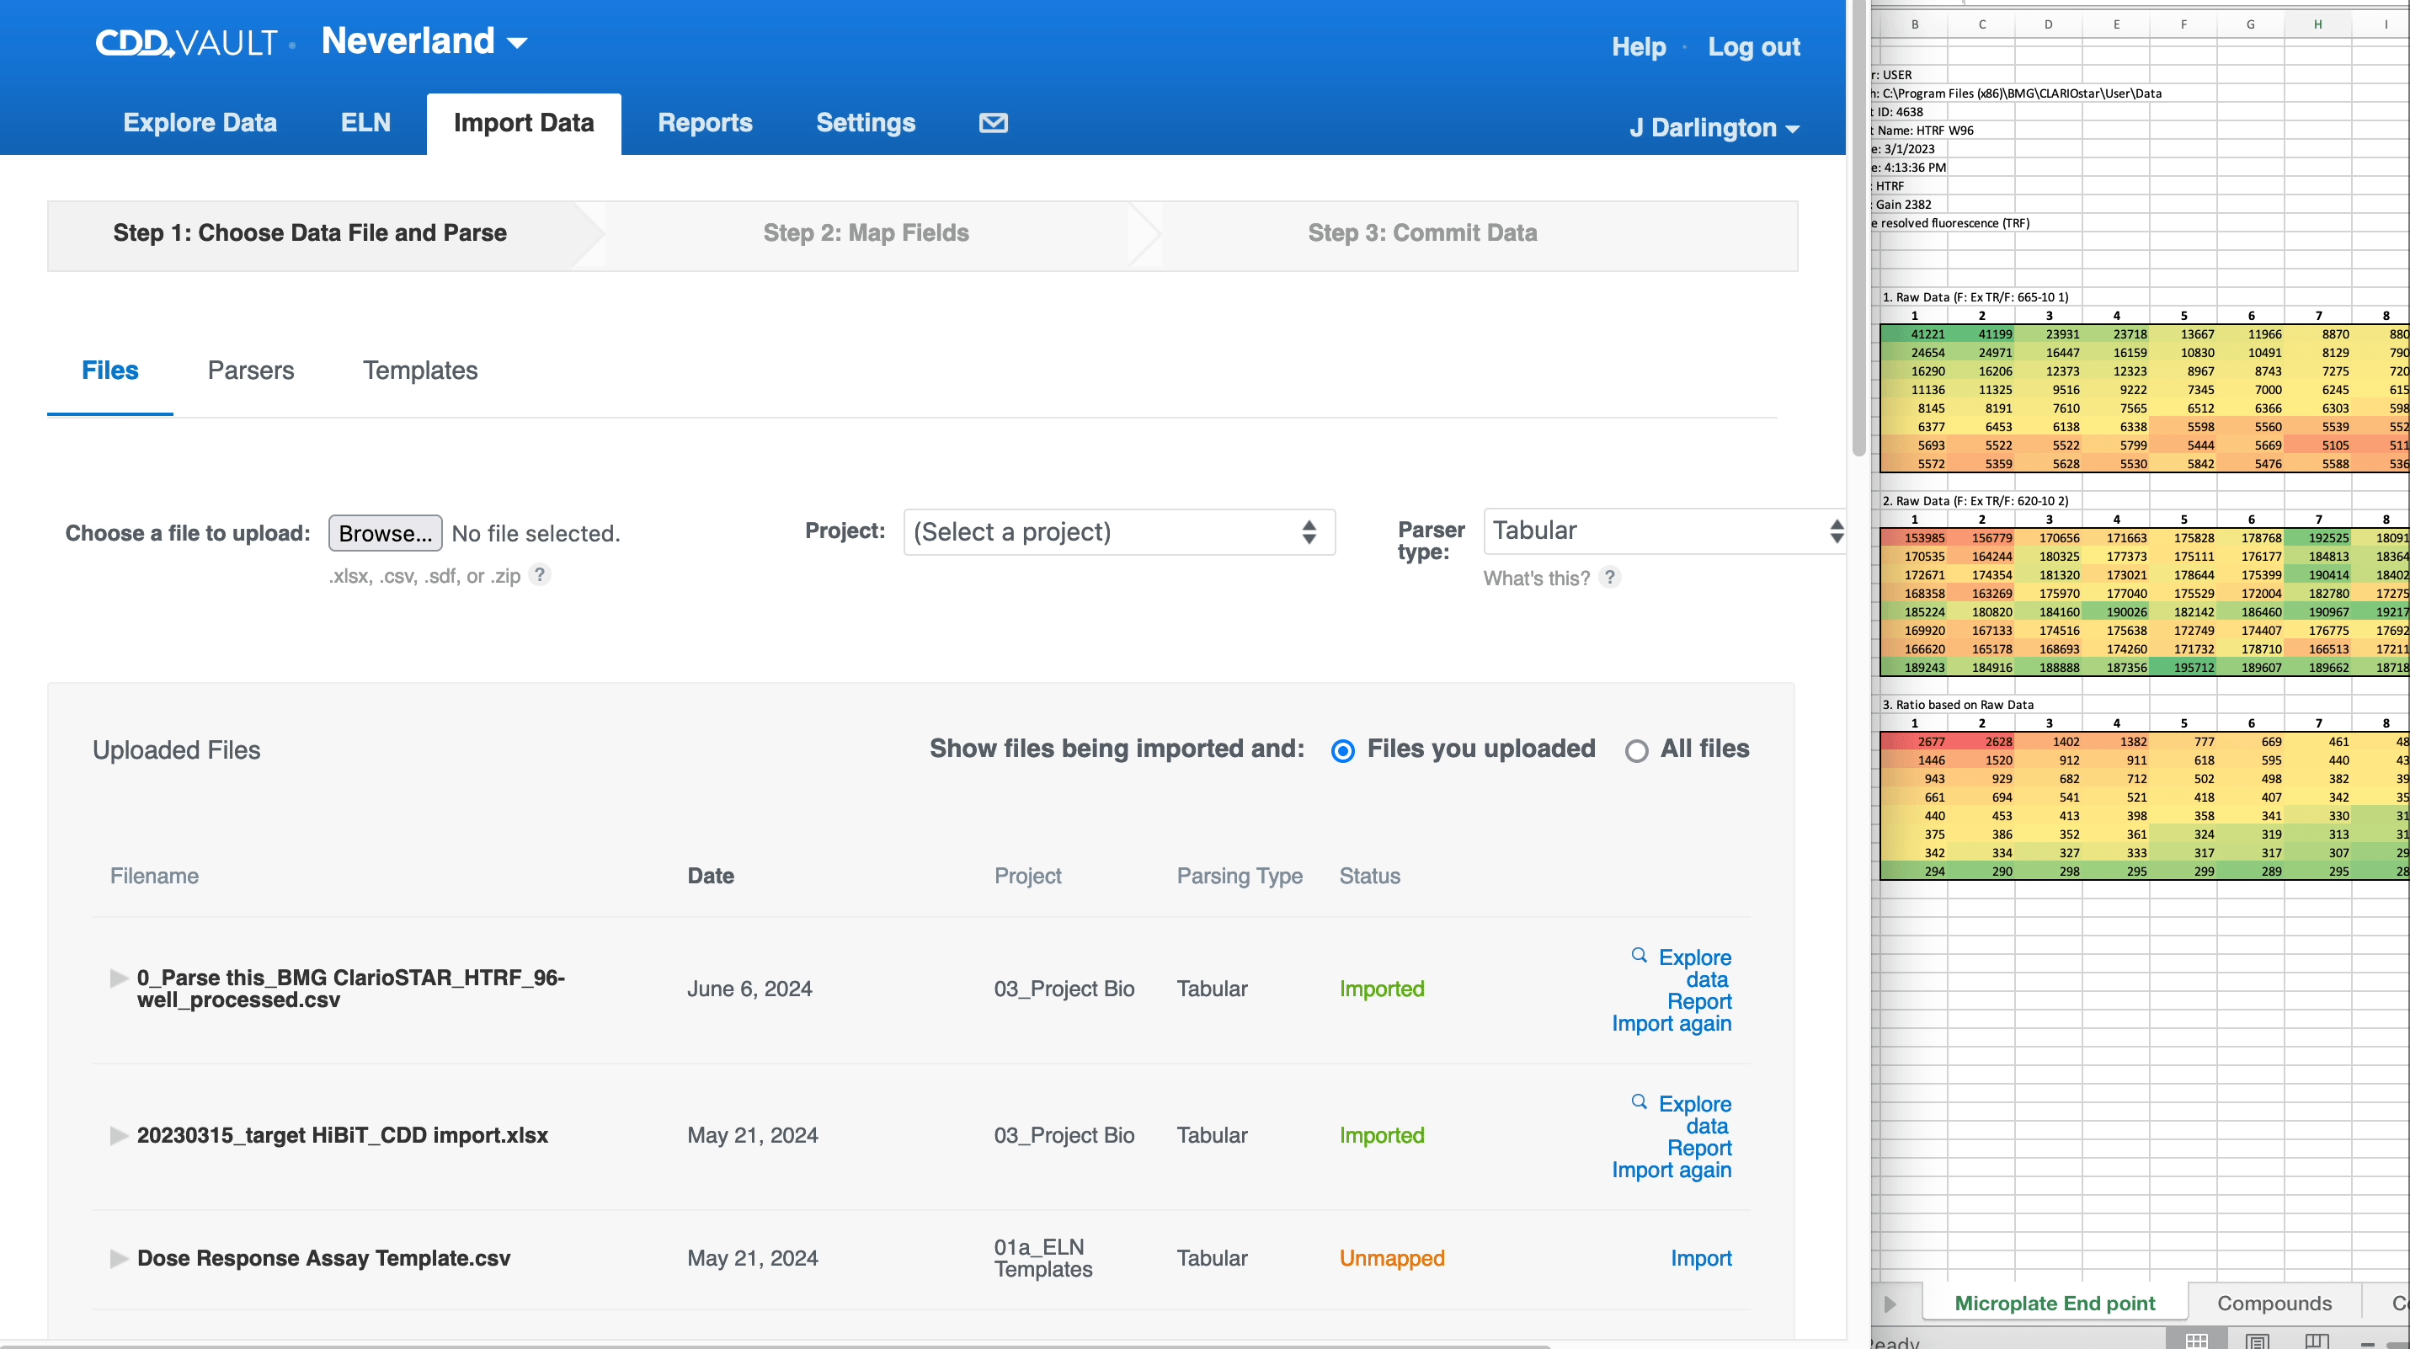Open the Neverland vault dropdown
This screenshot has height=1349, width=2410.
click(x=424, y=41)
